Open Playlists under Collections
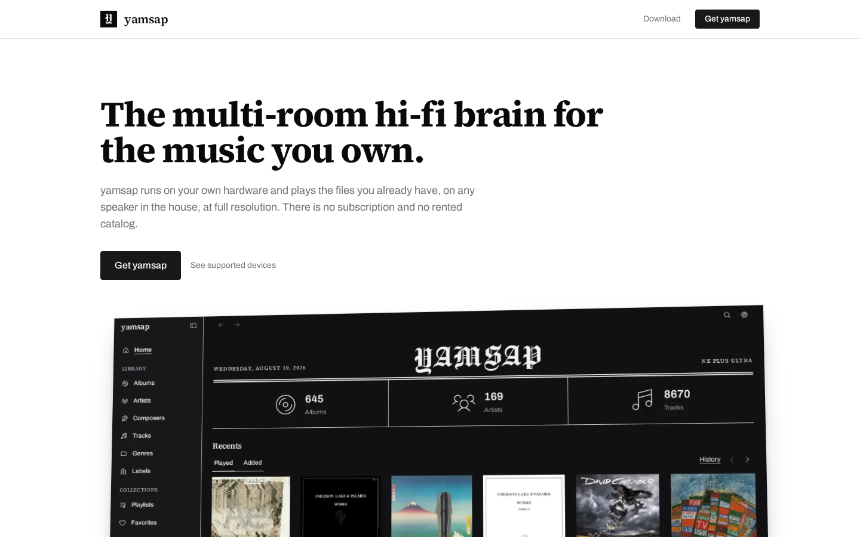The width and height of the screenshot is (860, 537). (x=143, y=505)
